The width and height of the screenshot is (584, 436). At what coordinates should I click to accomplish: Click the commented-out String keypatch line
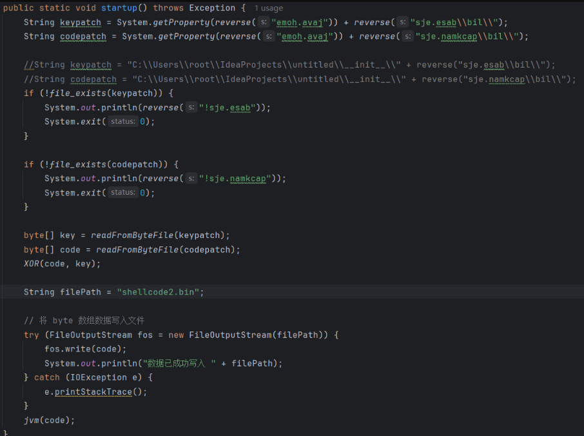[289, 65]
